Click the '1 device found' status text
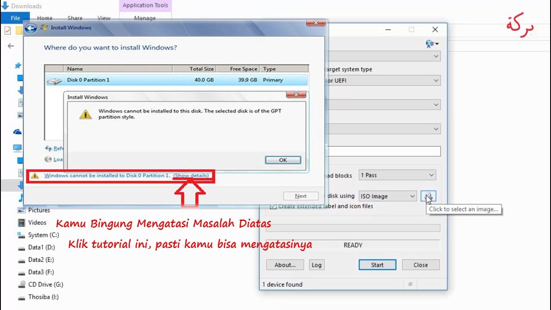 tap(282, 284)
